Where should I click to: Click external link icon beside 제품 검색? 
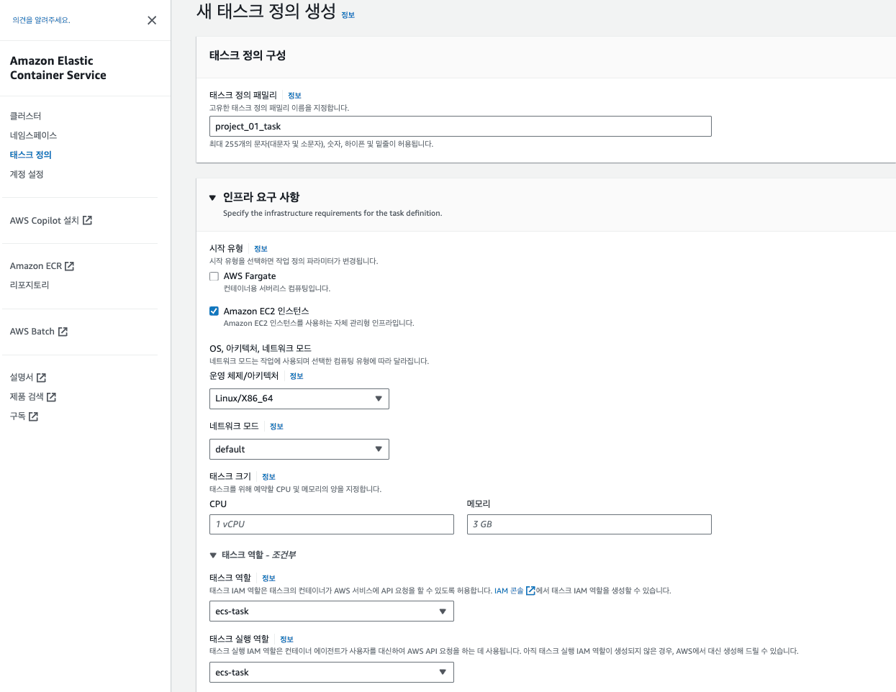pos(51,397)
